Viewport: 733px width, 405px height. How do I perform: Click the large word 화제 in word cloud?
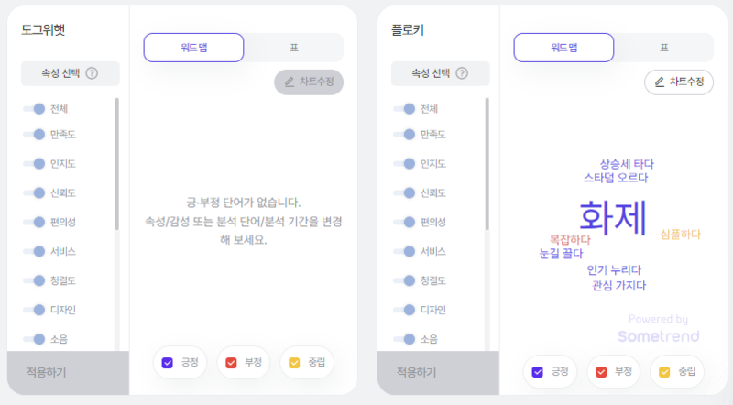[613, 217]
